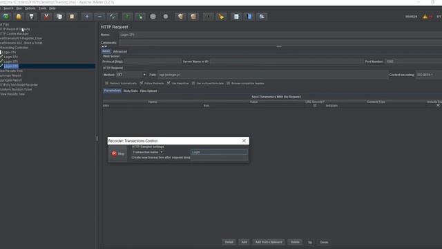442x249 pixels.
Task: Click the Start no pauses icon
Action: (140, 17)
